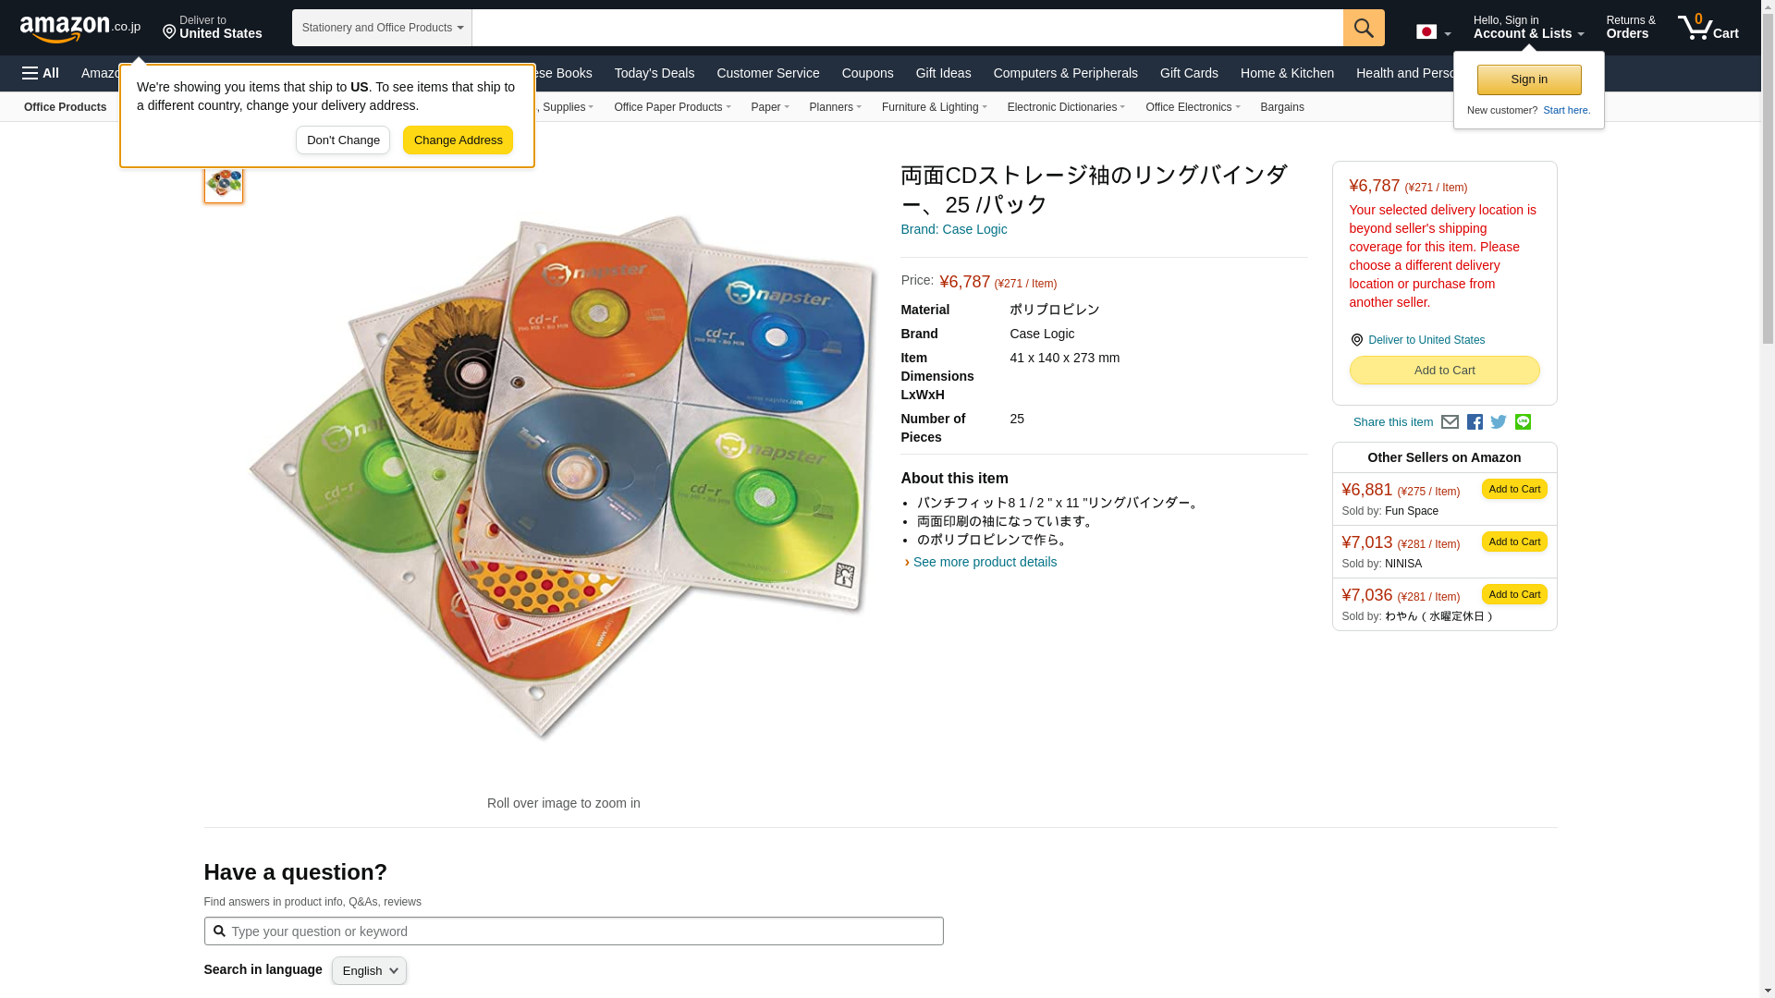Click the Amazon.co.jp logo
Screen dimensions: 1775x998
pyautogui.click(x=80, y=28)
